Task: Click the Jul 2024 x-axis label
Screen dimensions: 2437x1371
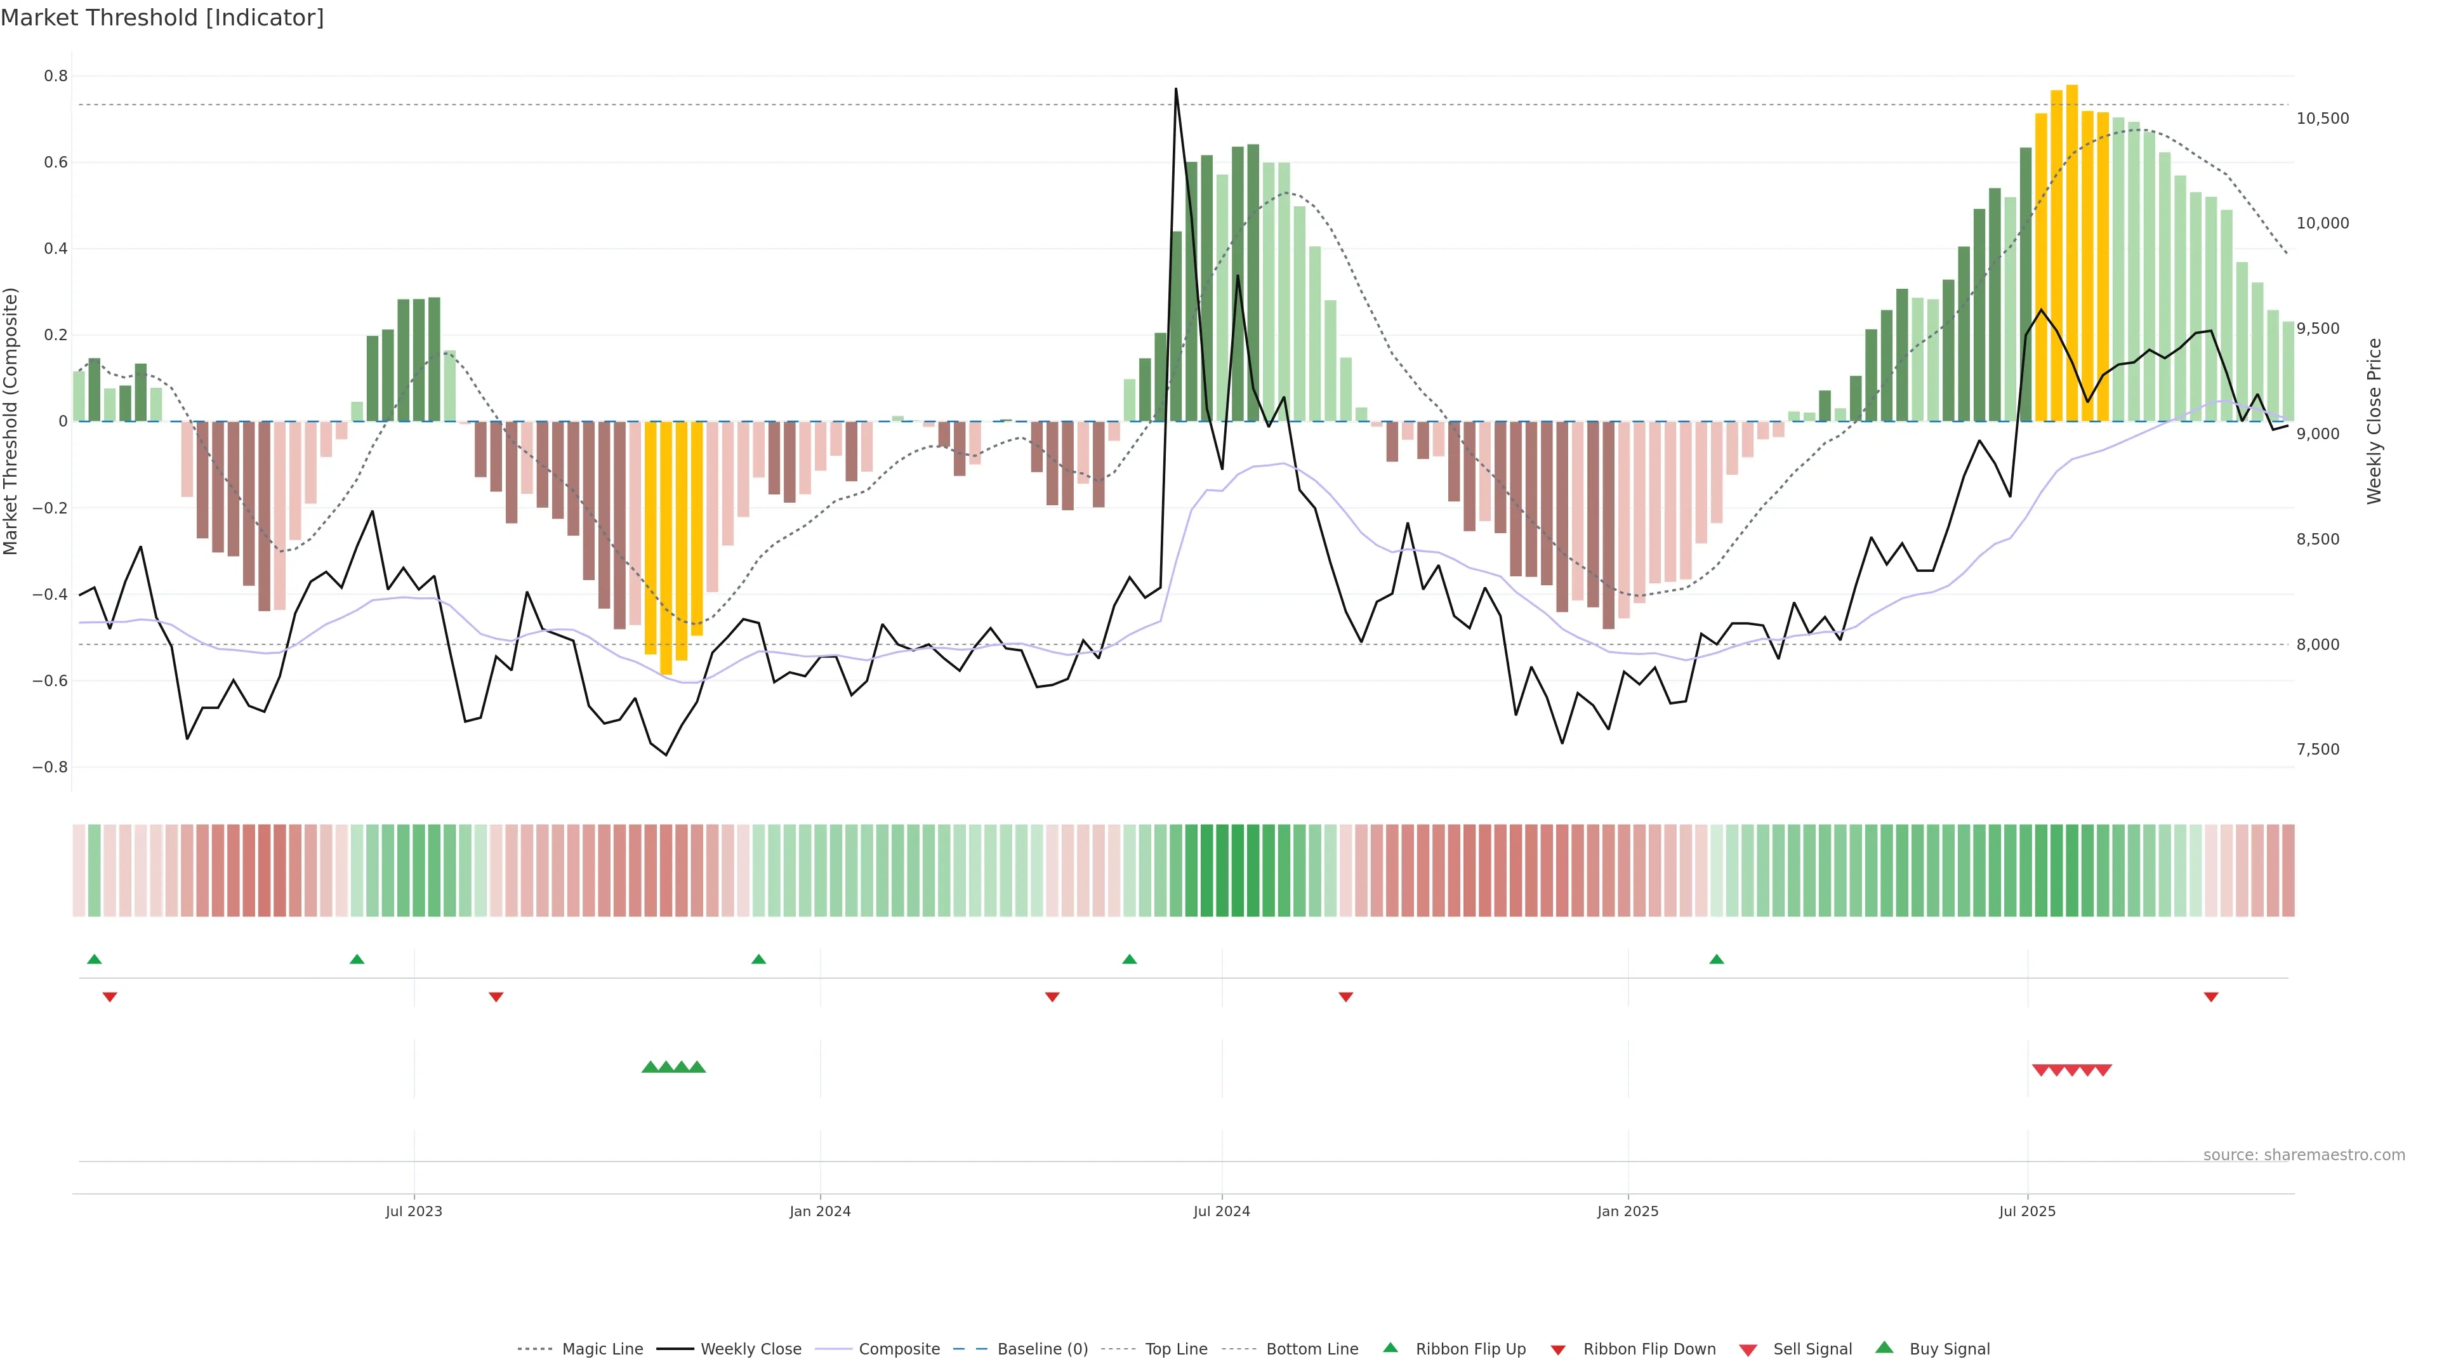Action: coord(1221,1211)
